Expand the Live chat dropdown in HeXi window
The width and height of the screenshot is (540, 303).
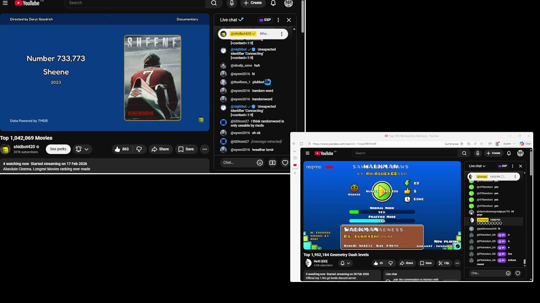(x=477, y=166)
